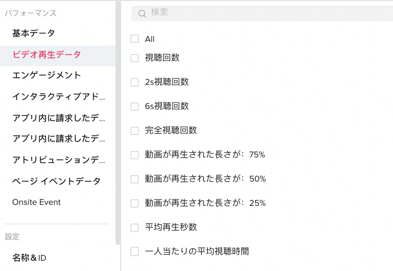Click the search magnifier icon

coord(142,14)
